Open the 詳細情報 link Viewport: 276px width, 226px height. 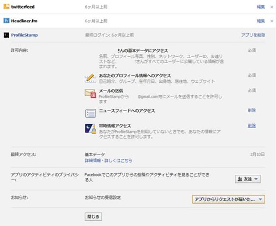click(x=93, y=161)
